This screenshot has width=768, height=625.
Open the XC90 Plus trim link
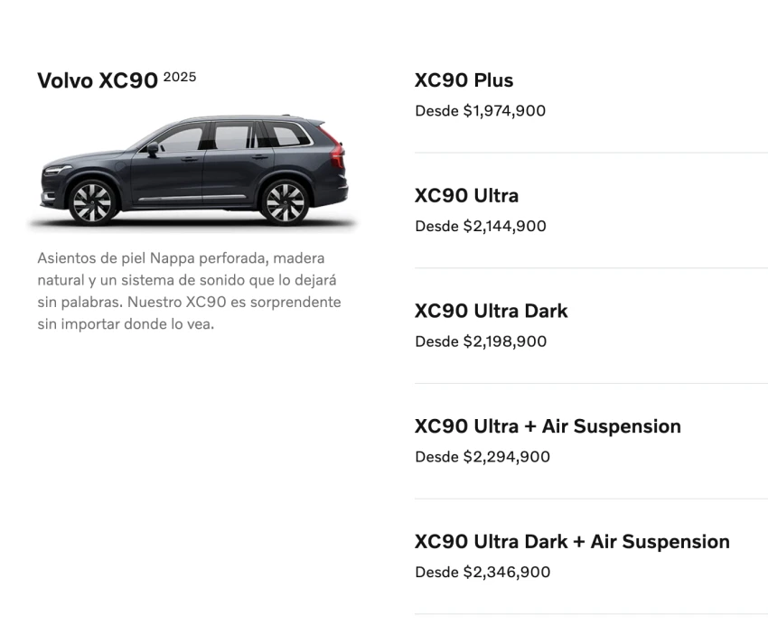(464, 80)
